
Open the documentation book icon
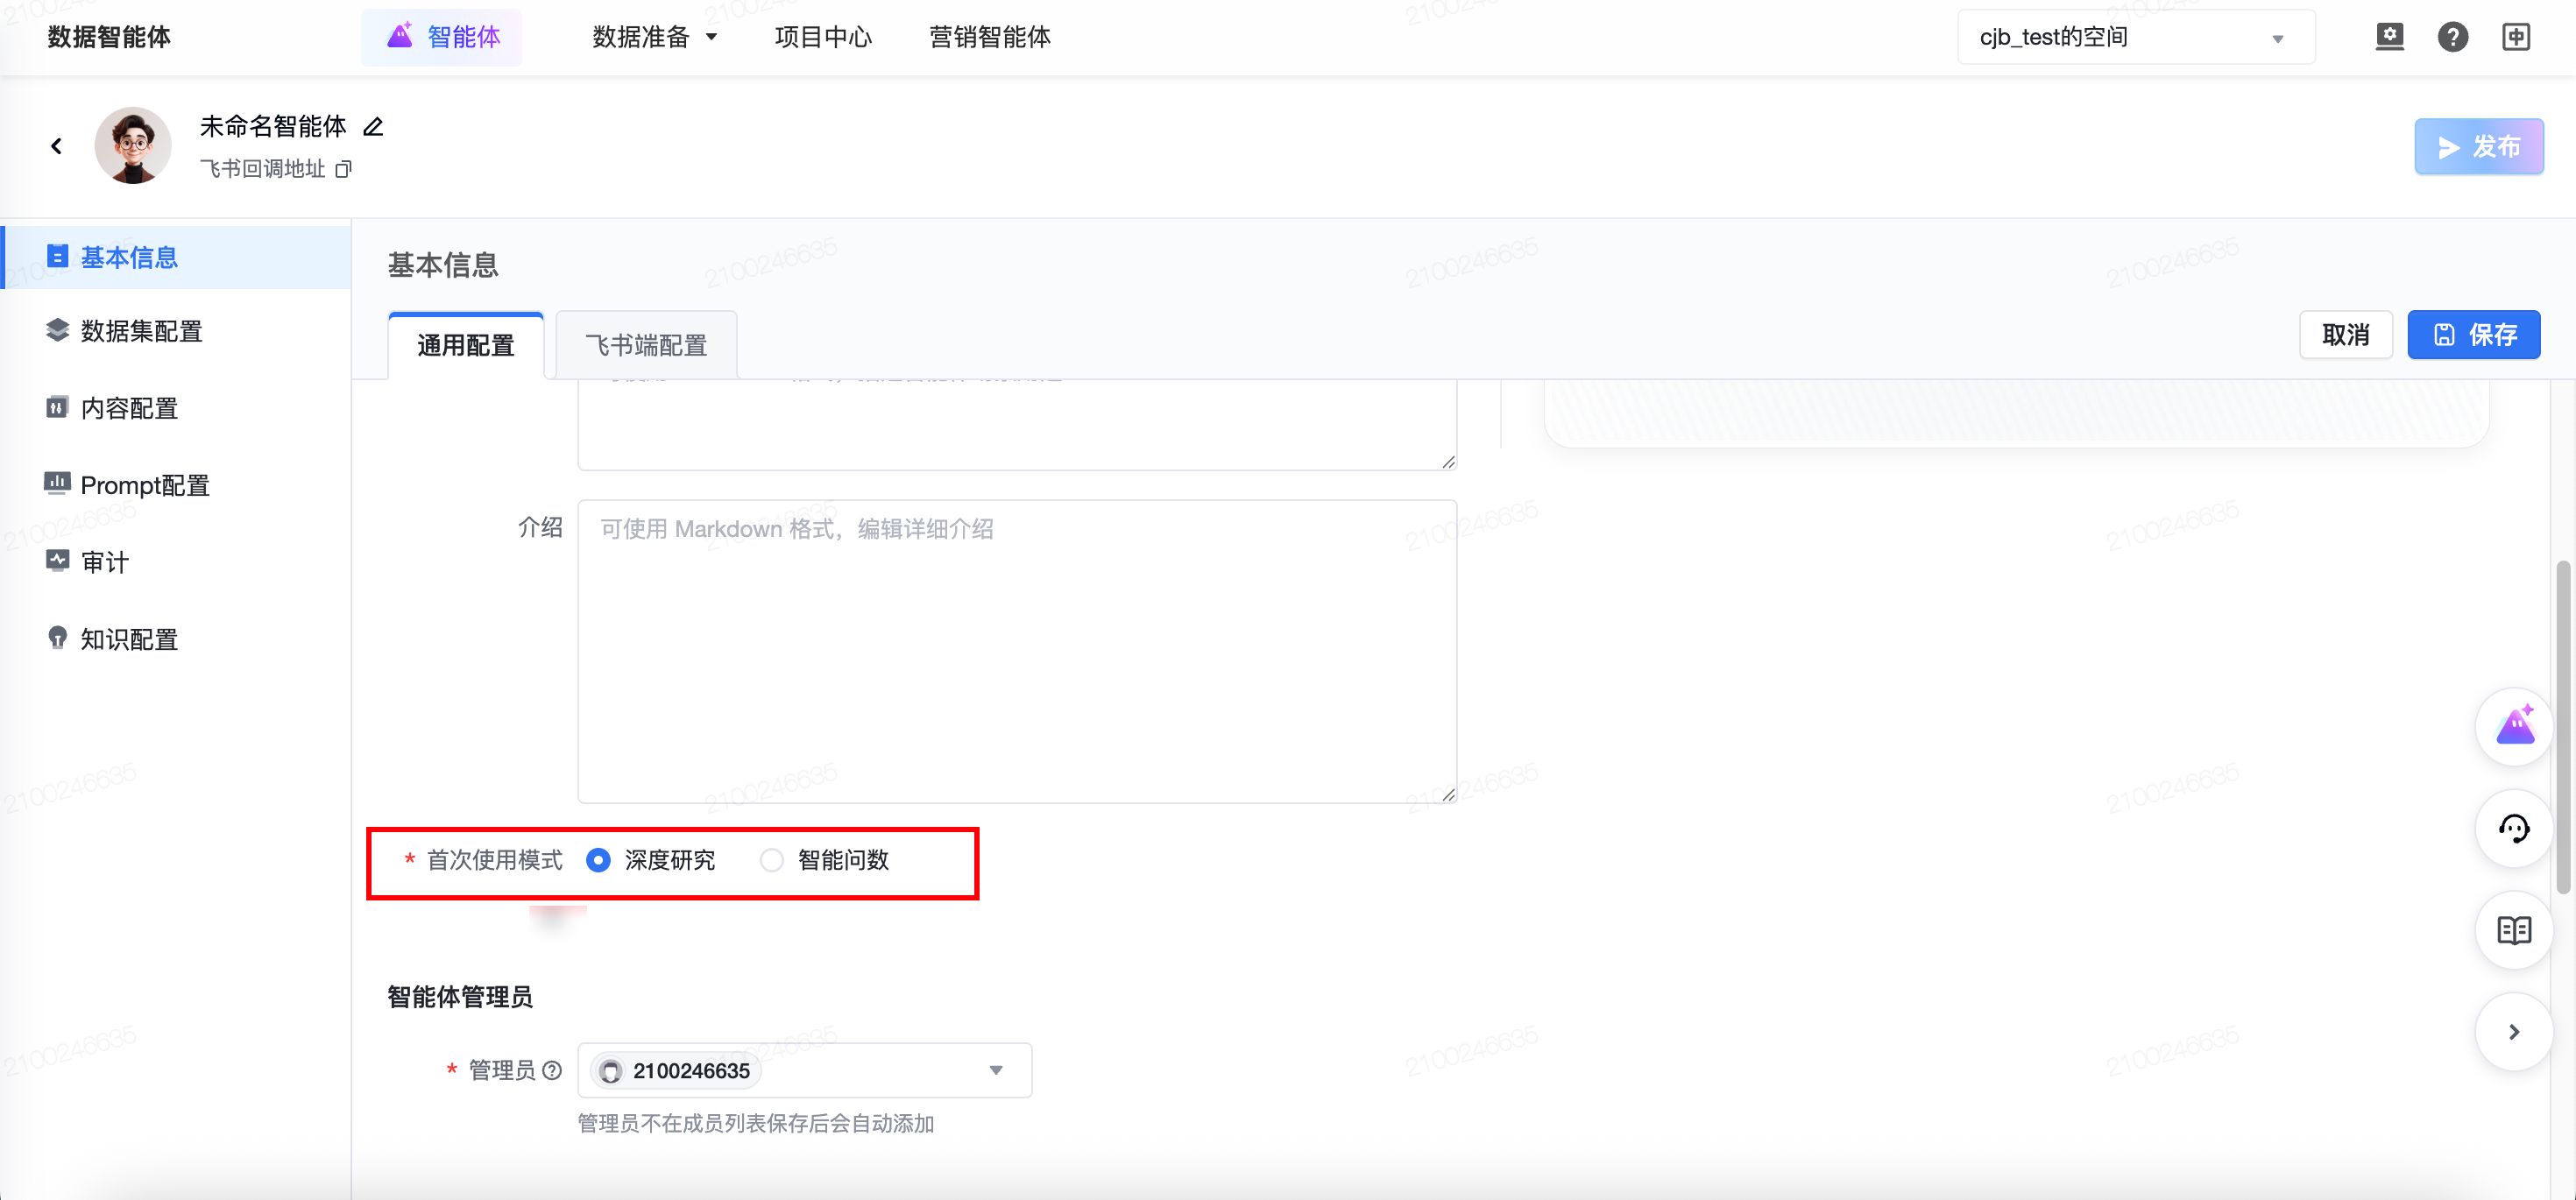click(x=2513, y=930)
